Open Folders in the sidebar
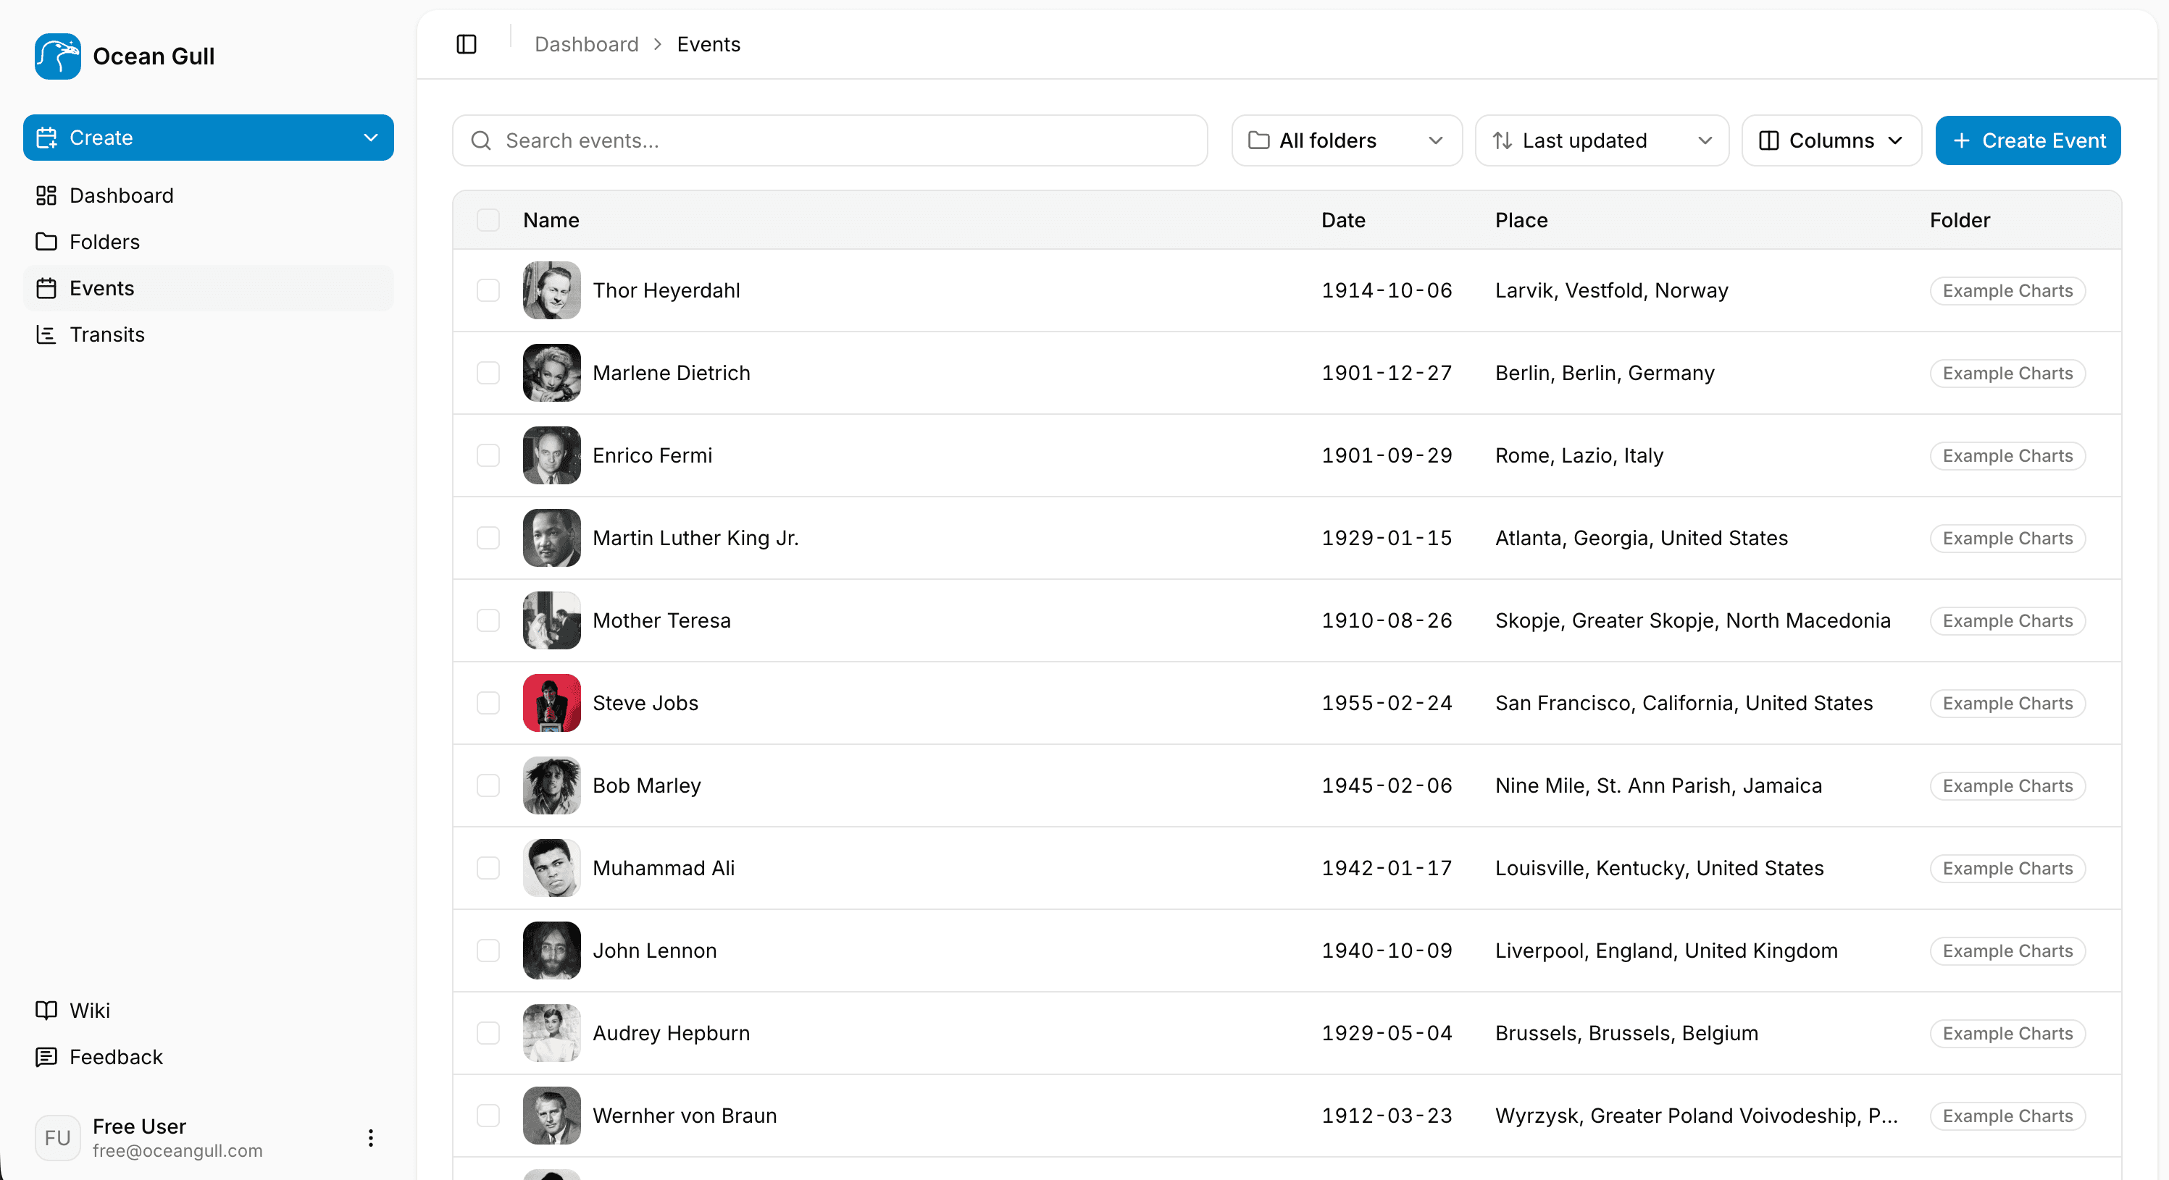The width and height of the screenshot is (2169, 1180). point(208,242)
